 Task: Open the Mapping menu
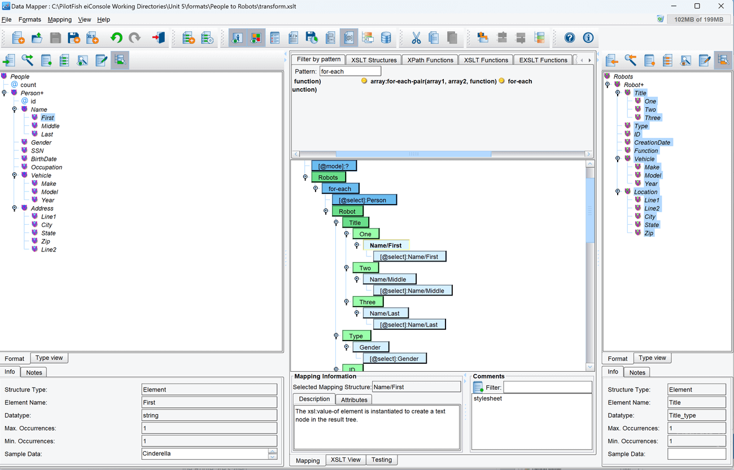(59, 19)
